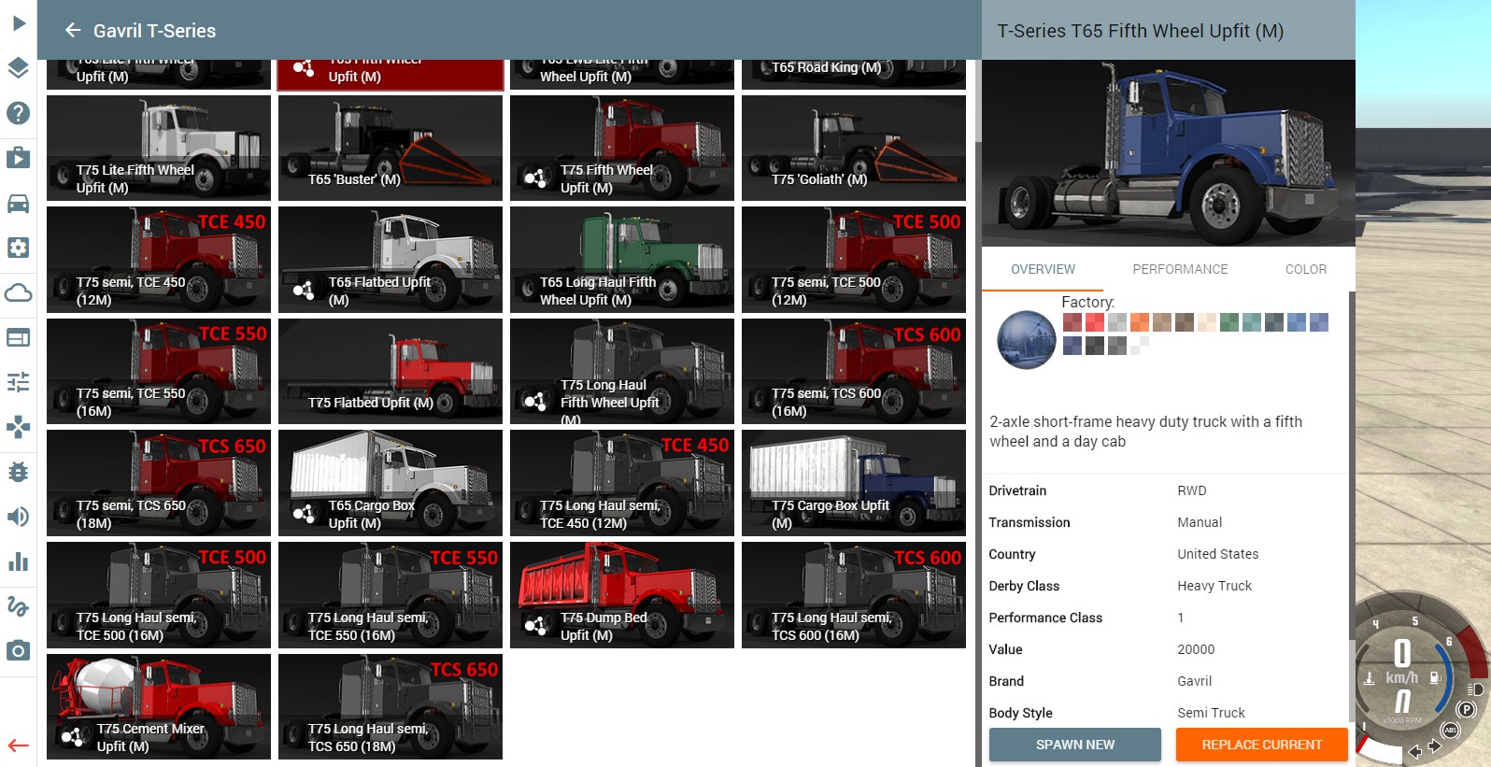1491x767 pixels.
Task: Select T75 Long Haul semi TCE 500 (16M)
Action: point(159,595)
